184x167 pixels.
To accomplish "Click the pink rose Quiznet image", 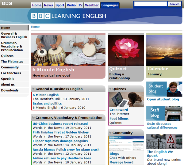I will click(x=126, y=50).
